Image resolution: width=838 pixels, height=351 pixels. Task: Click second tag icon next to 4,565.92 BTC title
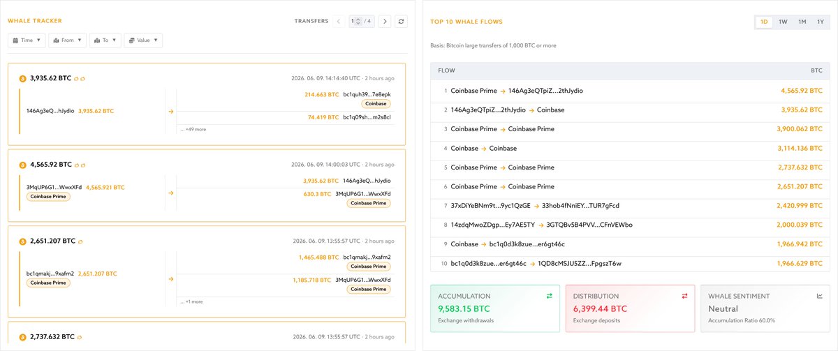coord(83,165)
